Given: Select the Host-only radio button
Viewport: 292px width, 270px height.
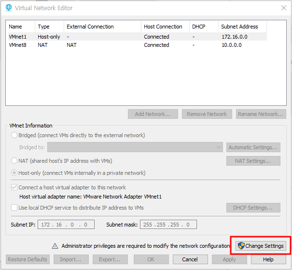Looking at the screenshot, I should [x=14, y=173].
